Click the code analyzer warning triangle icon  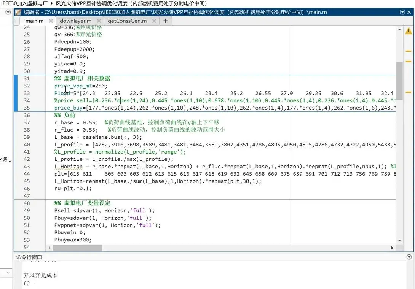tap(409, 31)
